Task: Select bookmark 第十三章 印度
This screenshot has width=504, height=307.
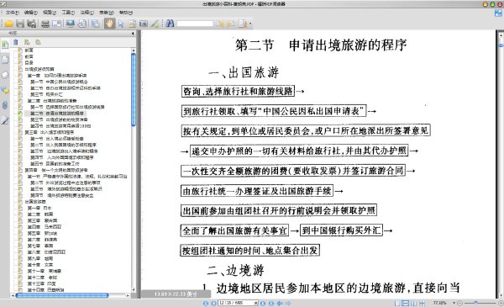Action: pyautogui.click(x=41, y=283)
